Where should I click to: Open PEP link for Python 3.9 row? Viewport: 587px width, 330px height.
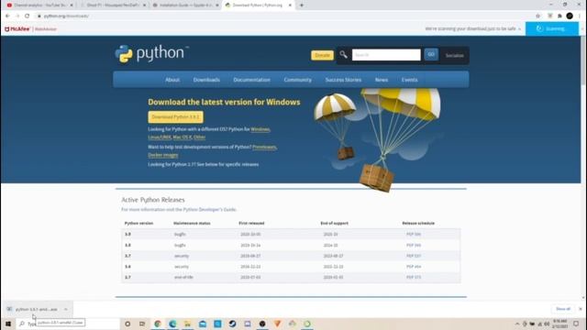[414, 235]
